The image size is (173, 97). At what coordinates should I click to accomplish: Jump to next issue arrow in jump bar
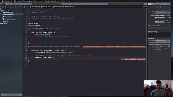146,7
